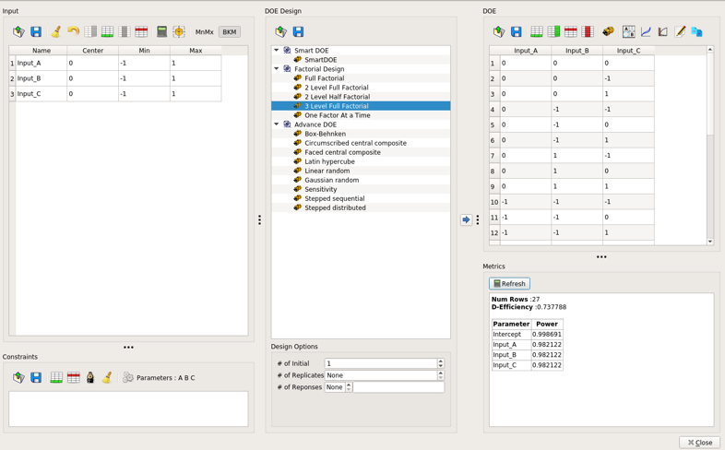
Task: Click the load icon in the DOE Design toolbar
Action: 281,32
